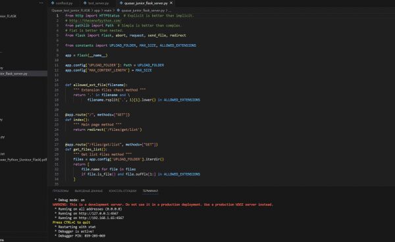Viewport: 395px width, 242px height.
Task: Select the quasar_junior_flask_server.py editor tab
Action: [146, 3]
